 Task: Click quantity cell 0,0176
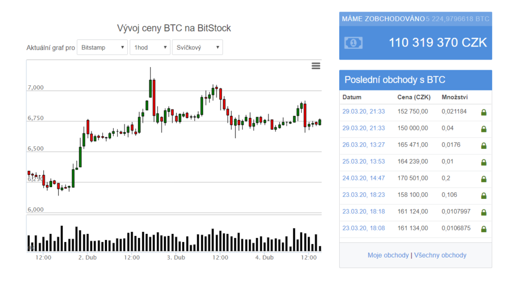coord(451,145)
